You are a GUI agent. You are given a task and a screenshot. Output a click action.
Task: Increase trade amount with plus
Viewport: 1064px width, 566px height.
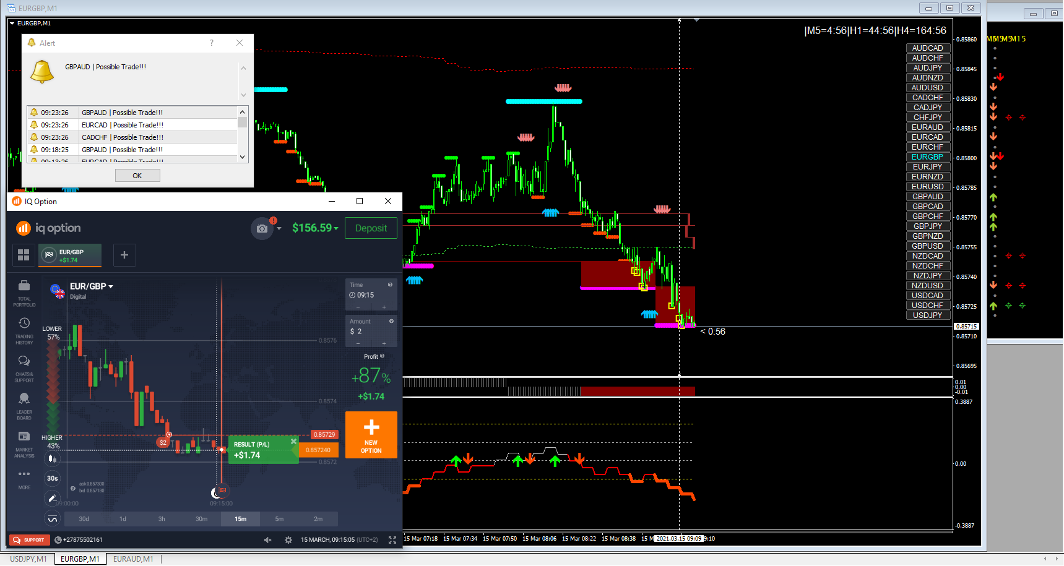tap(384, 343)
